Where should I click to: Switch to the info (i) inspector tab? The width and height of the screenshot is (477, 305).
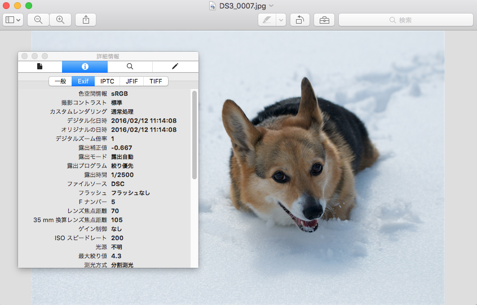click(x=85, y=67)
